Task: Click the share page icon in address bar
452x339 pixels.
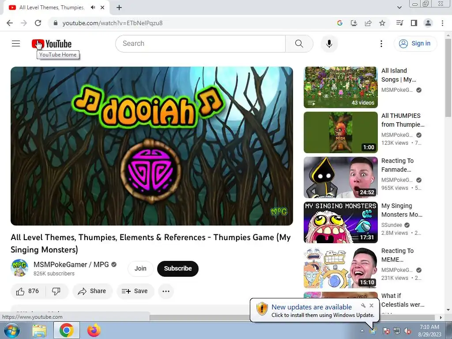Action: click(368, 23)
